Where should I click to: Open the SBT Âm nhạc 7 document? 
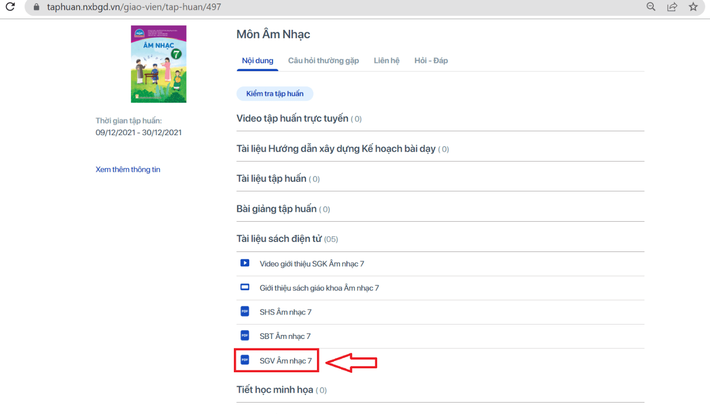point(286,336)
